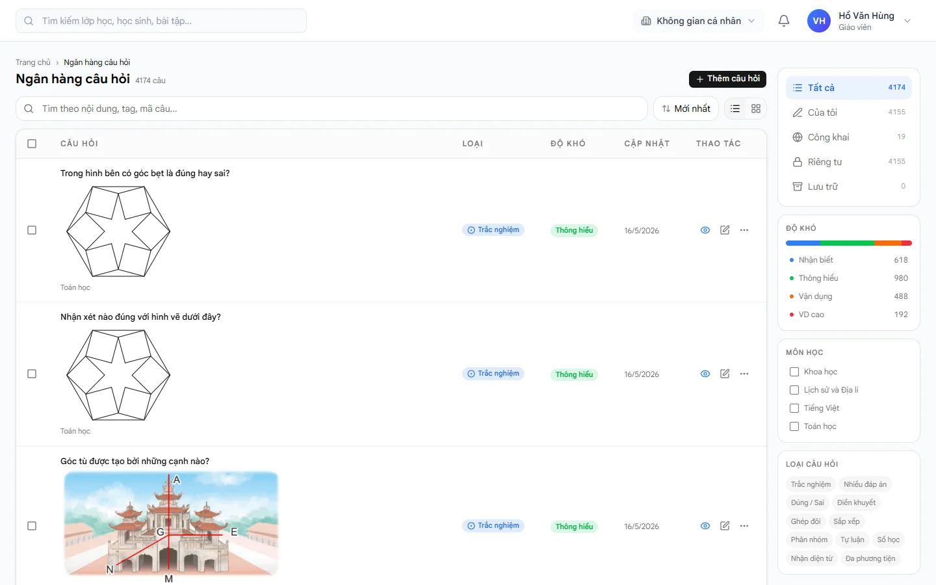Viewport: 936px width, 585px height.
Task: Select the Phân nhóm type chip
Action: click(809, 539)
